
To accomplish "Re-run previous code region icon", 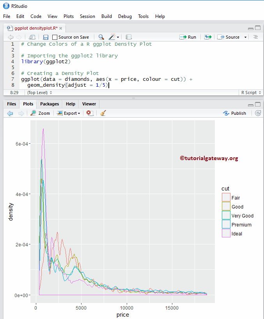I will 208,37.
